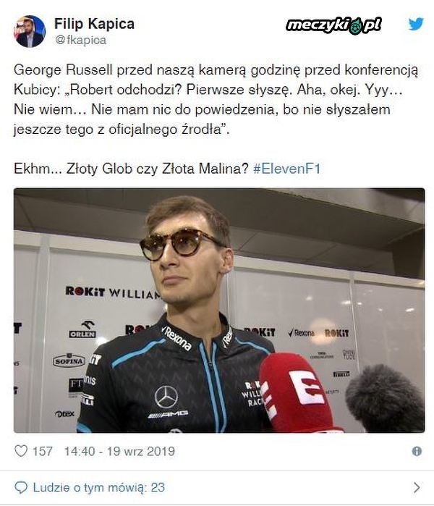Click the tweet text about Kubica

(216, 99)
